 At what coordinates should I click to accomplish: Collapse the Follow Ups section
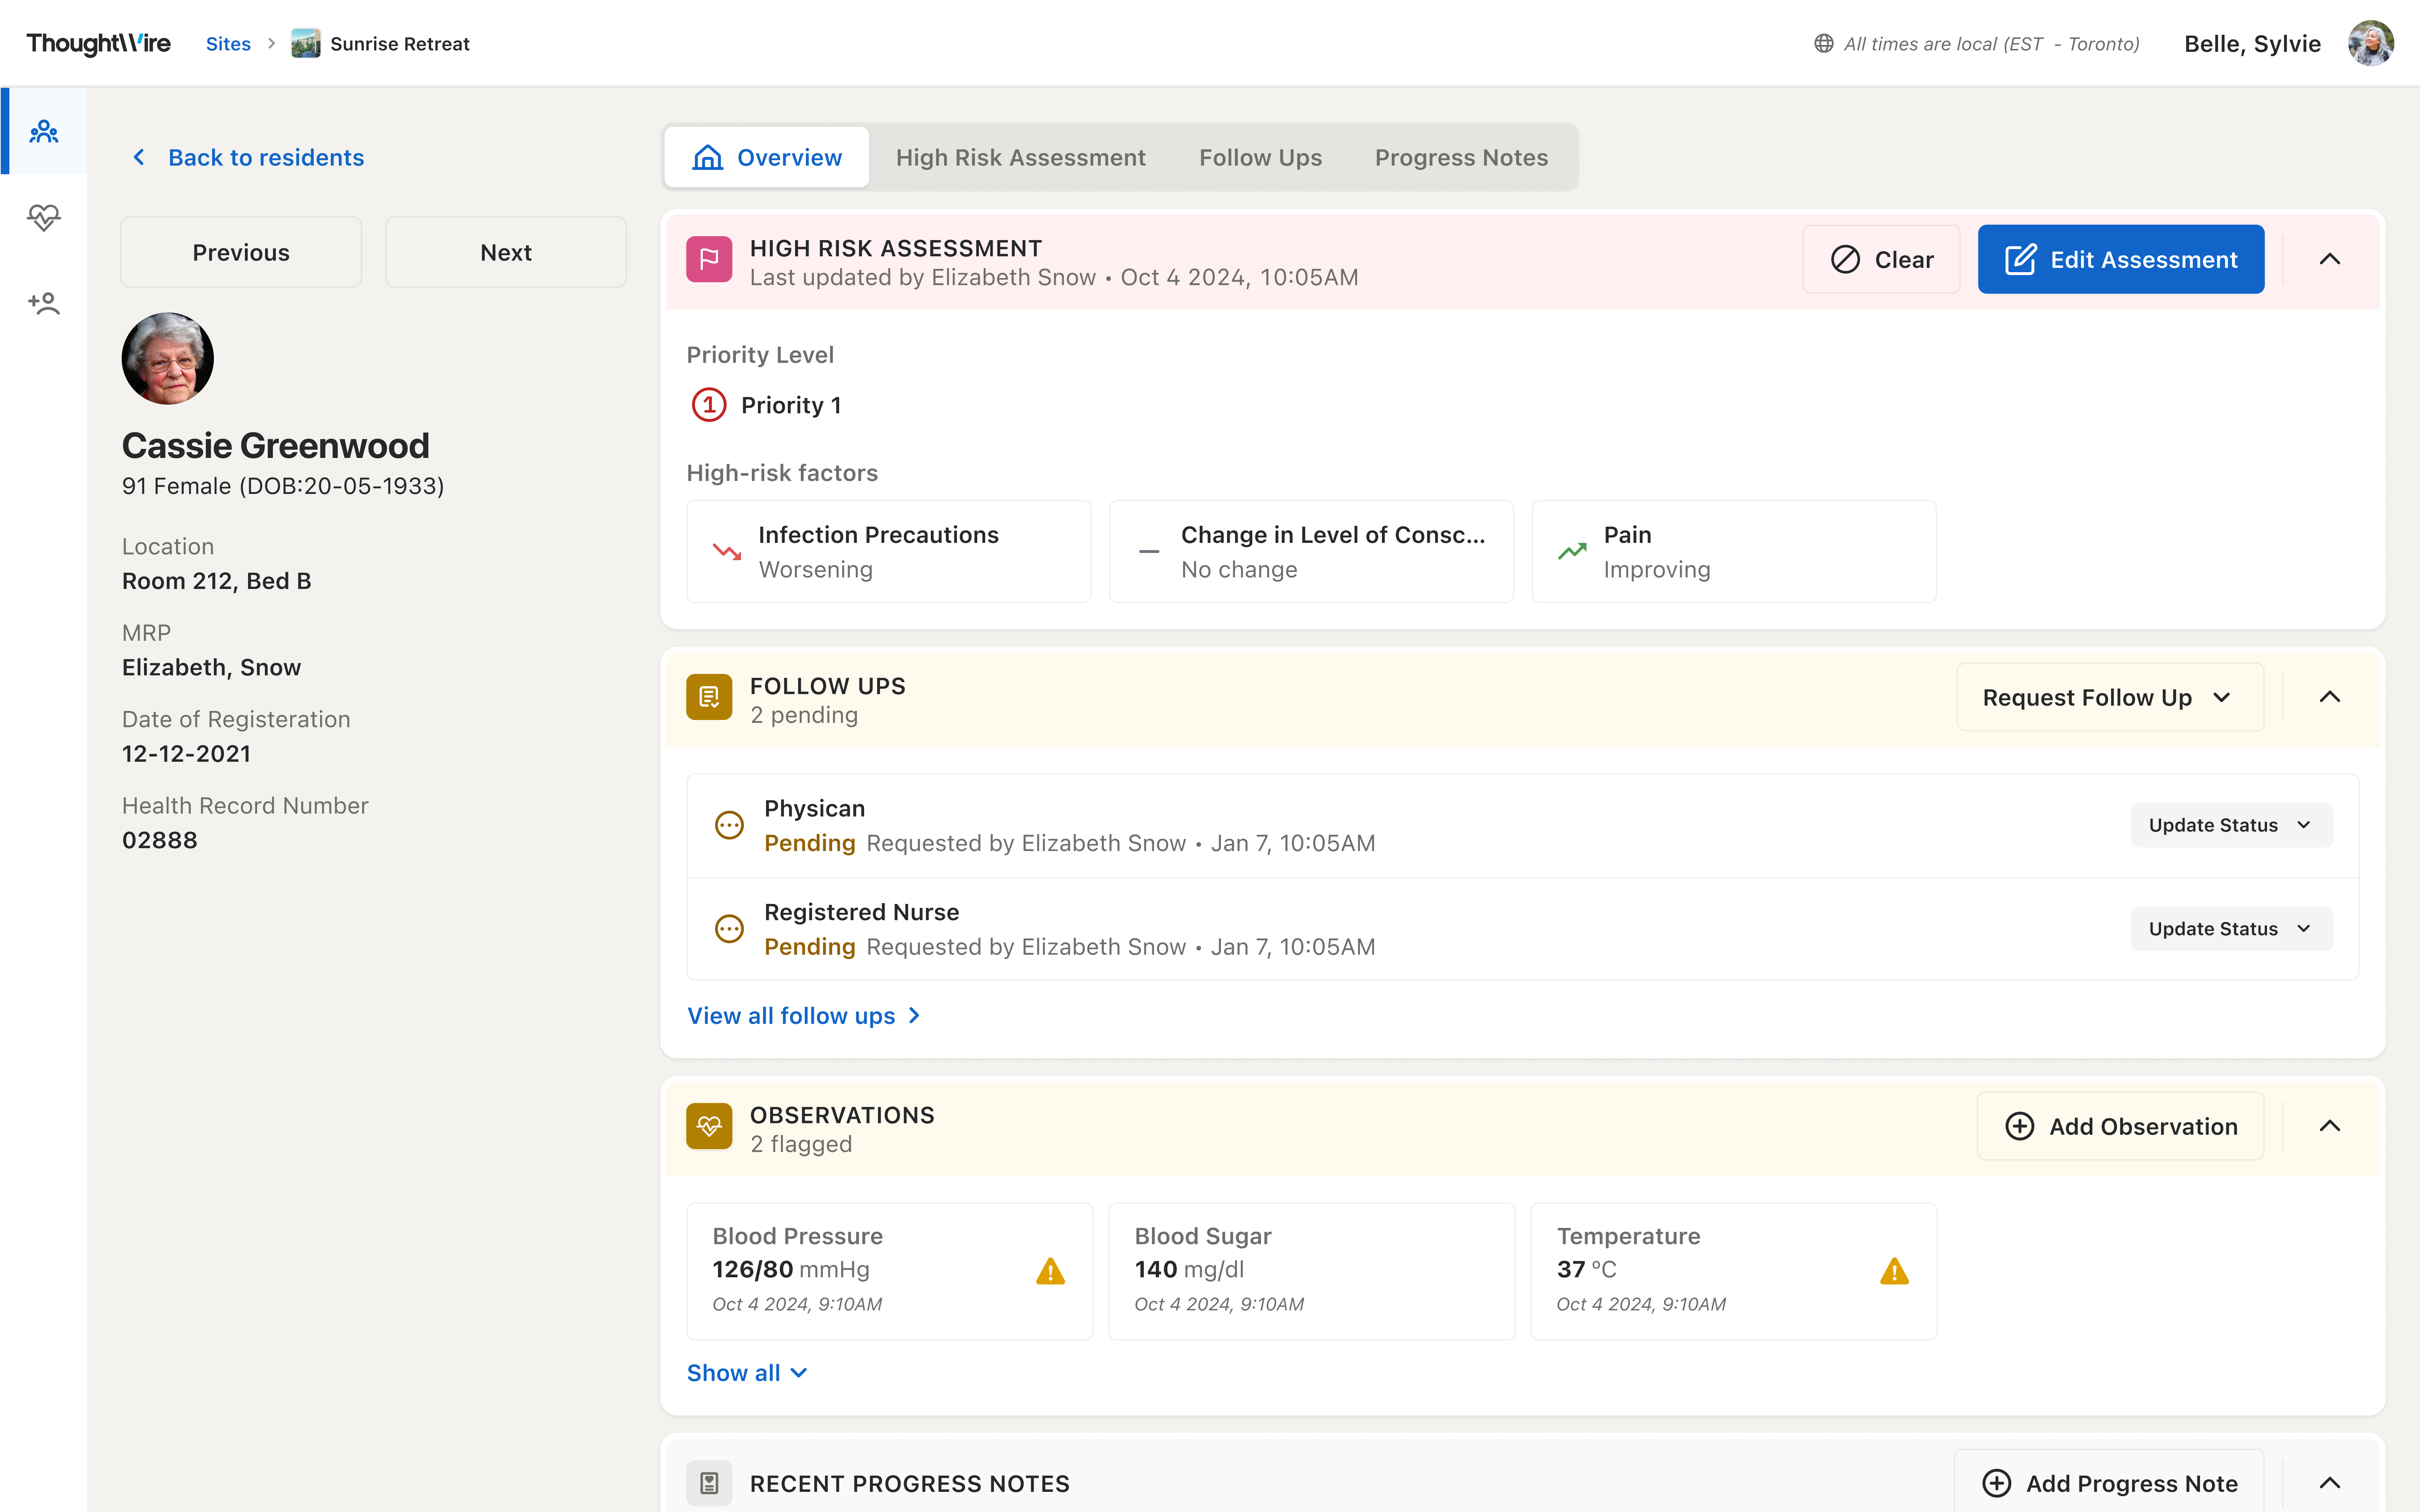pyautogui.click(x=2330, y=697)
